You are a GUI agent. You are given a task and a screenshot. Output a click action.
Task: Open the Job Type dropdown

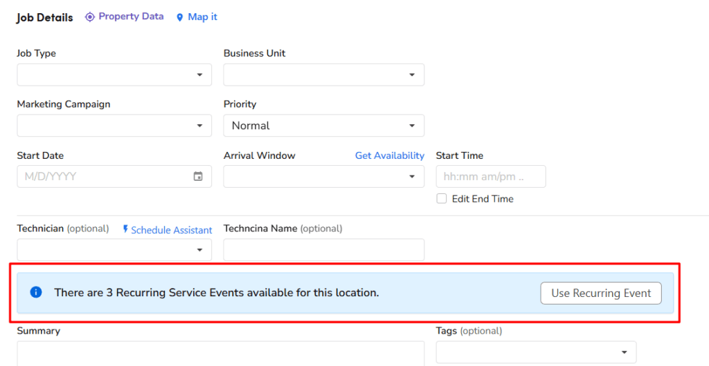[114, 75]
